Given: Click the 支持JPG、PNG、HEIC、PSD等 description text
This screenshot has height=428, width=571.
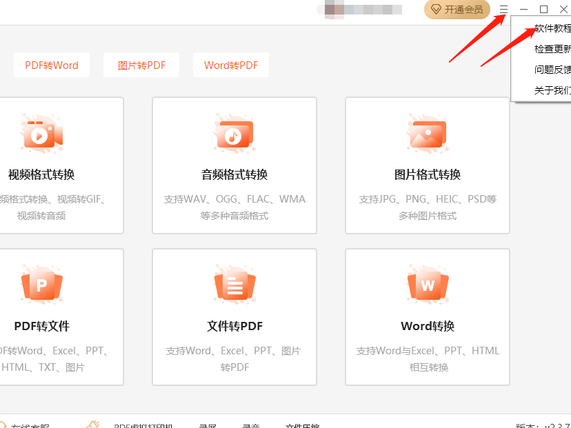Looking at the screenshot, I should pos(428,199).
